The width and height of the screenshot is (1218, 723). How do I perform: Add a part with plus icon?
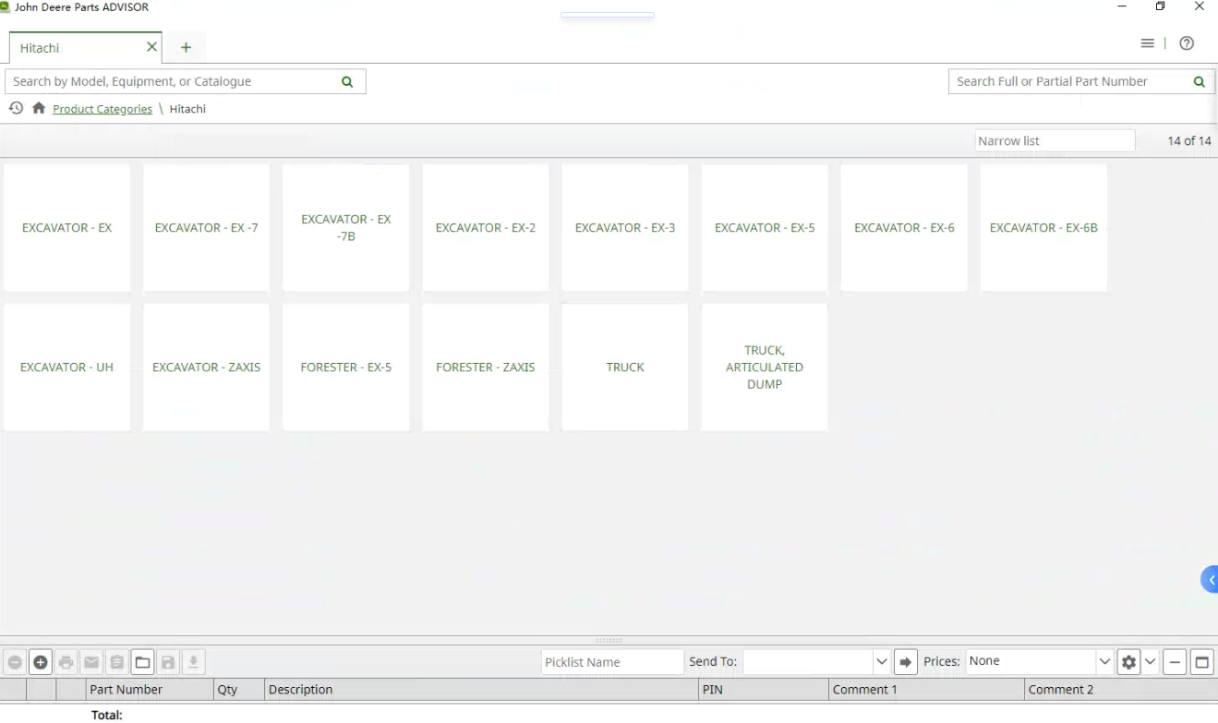(x=41, y=662)
